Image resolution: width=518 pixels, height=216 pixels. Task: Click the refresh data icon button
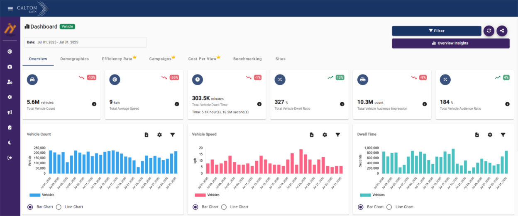[x=489, y=31]
